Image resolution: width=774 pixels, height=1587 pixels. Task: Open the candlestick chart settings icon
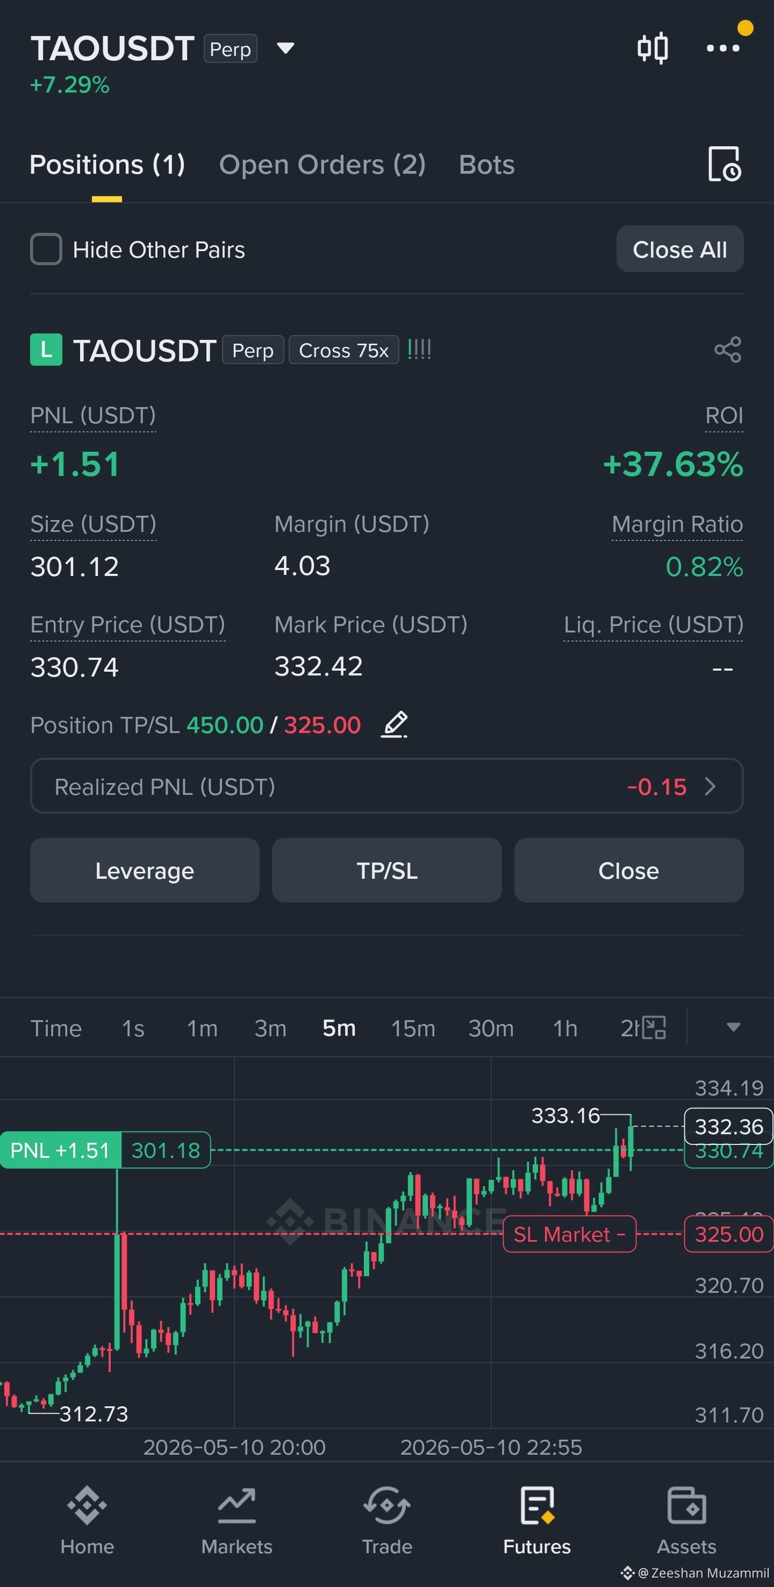point(652,48)
